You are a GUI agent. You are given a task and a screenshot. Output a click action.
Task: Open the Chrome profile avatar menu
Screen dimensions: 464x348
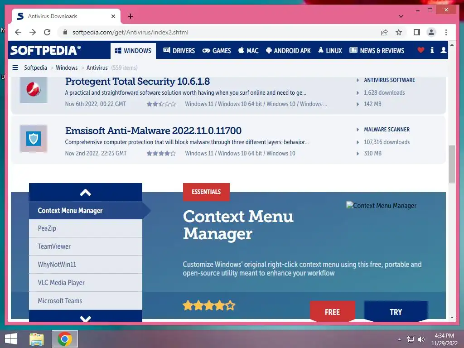pos(431,32)
